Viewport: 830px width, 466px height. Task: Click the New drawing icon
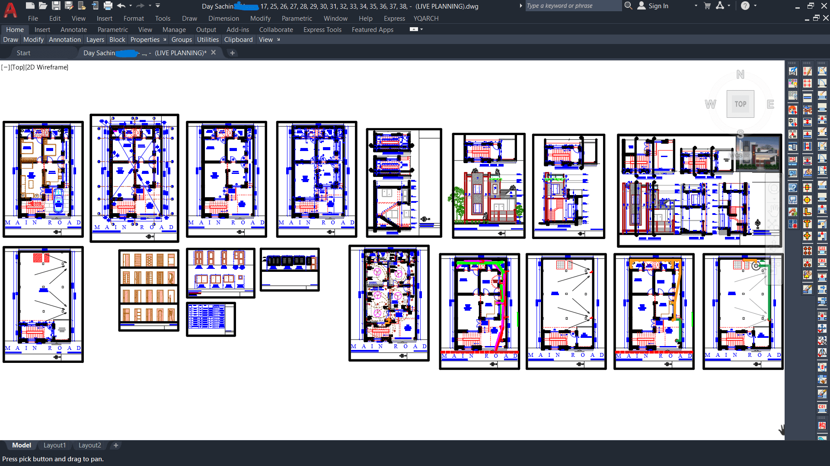(30, 6)
